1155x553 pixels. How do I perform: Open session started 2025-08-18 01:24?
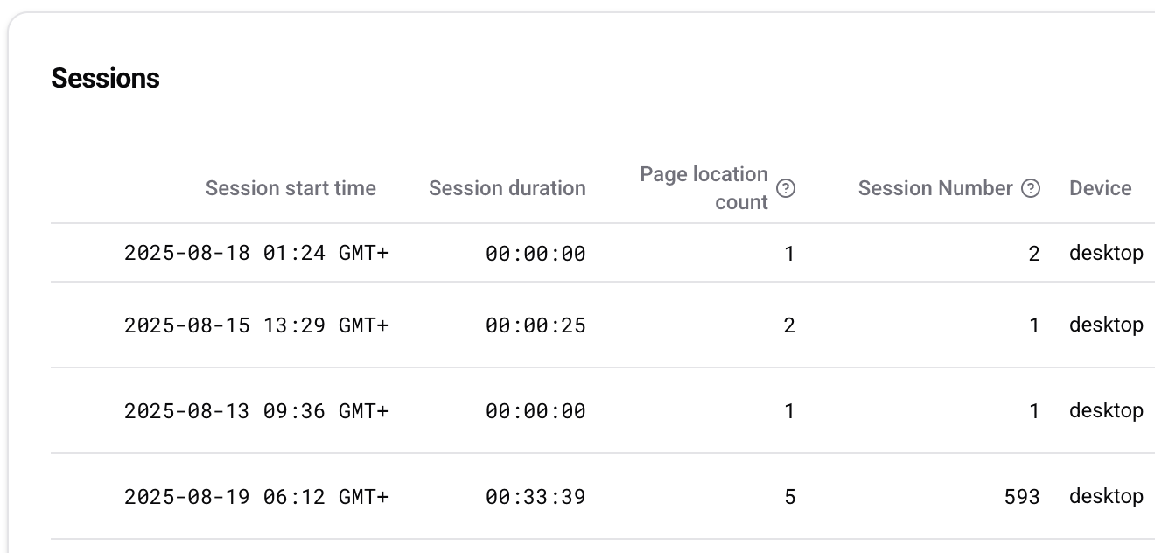tap(255, 254)
